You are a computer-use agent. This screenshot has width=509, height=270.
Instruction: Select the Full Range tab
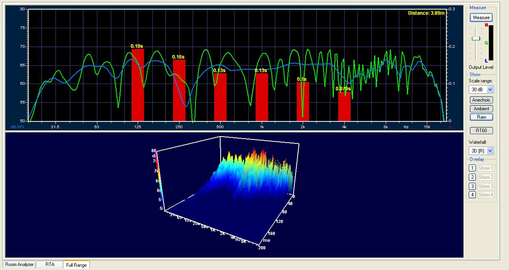click(x=76, y=265)
